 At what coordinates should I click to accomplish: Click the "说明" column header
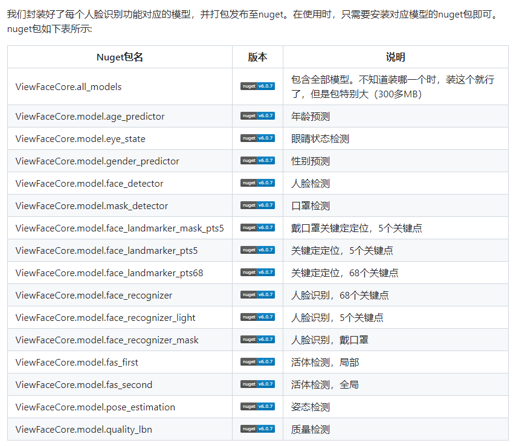point(395,57)
